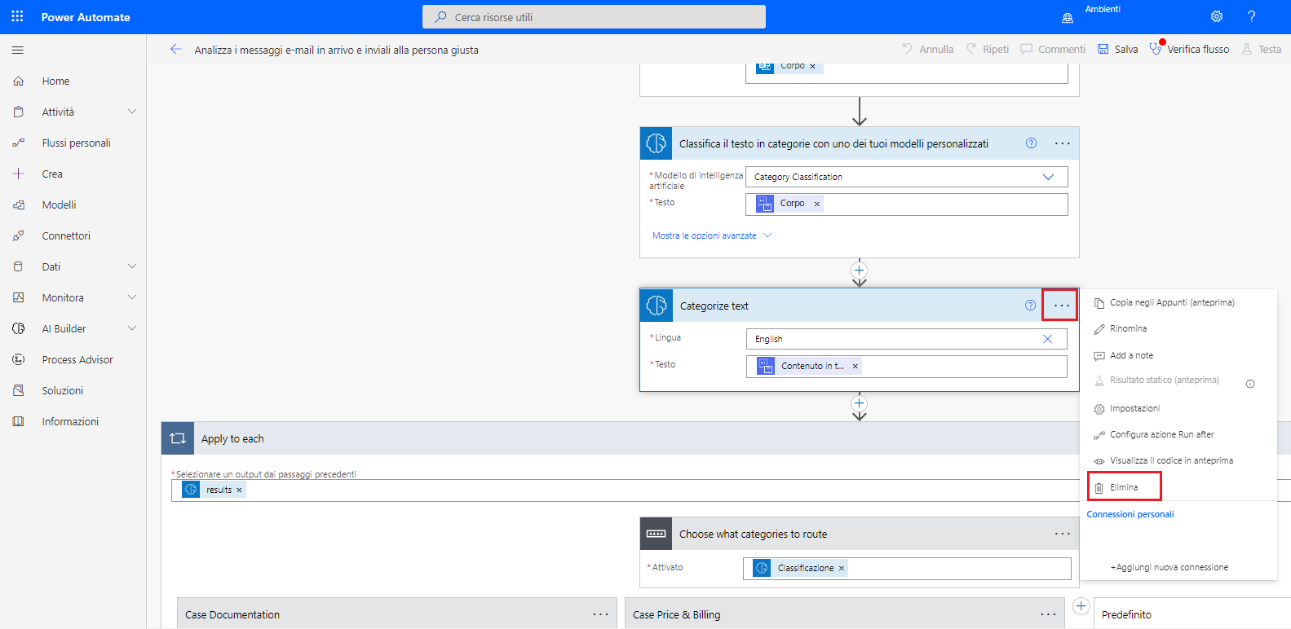
Task: Open the settings gear icon
Action: click(1217, 16)
